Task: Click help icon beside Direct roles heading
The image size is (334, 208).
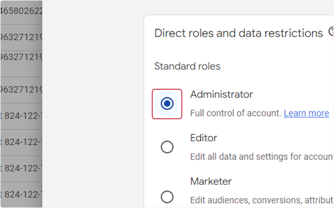Action: pyautogui.click(x=331, y=32)
